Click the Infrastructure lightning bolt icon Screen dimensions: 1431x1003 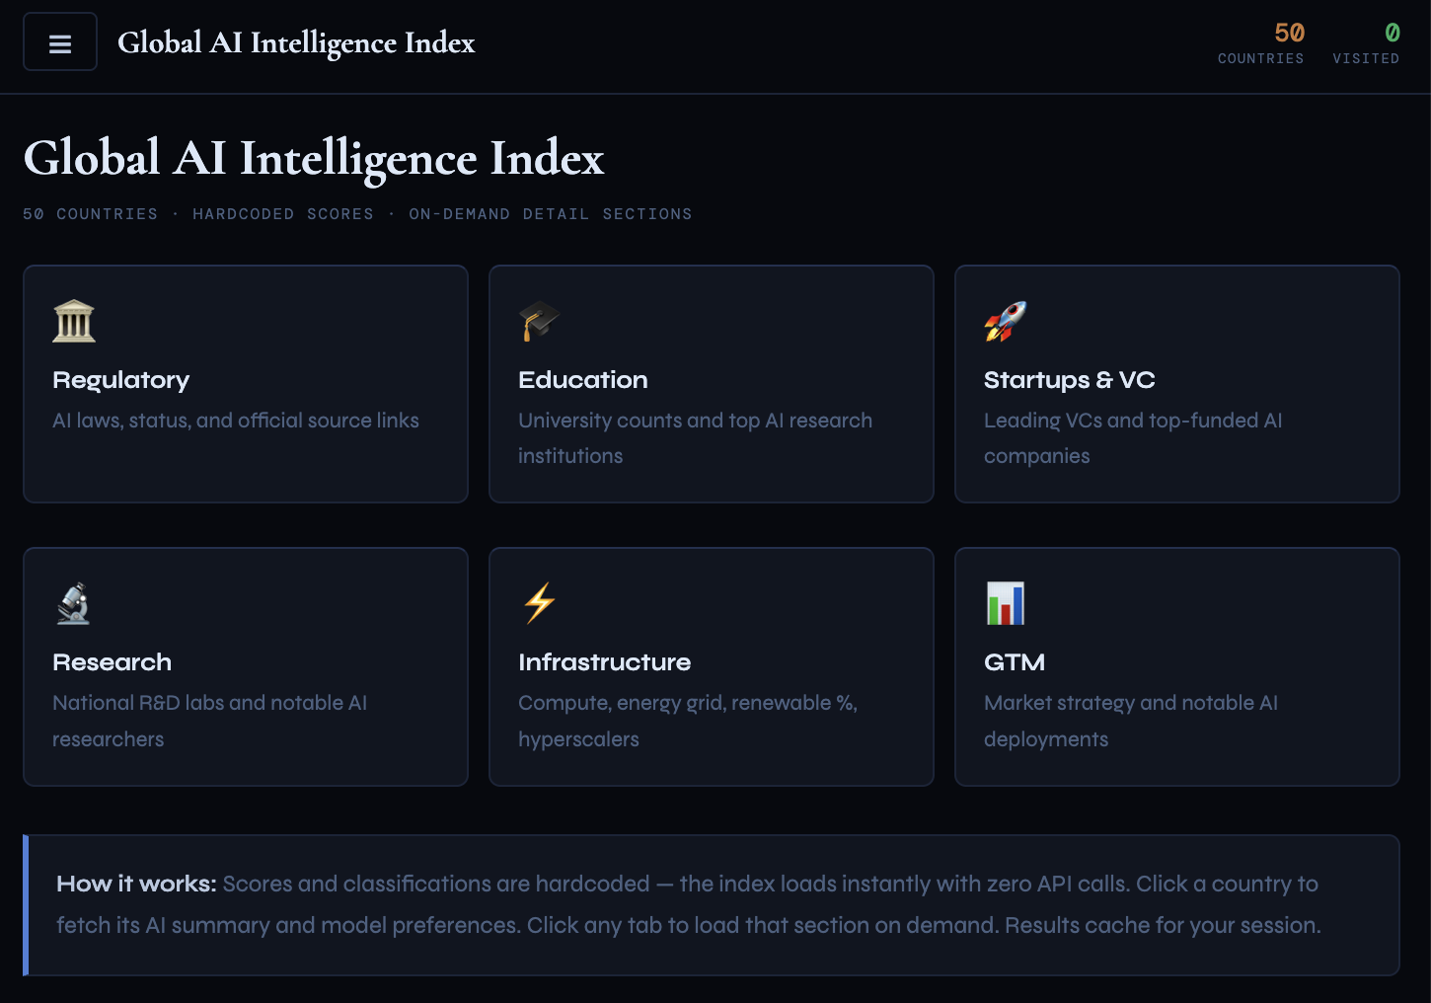tap(540, 603)
